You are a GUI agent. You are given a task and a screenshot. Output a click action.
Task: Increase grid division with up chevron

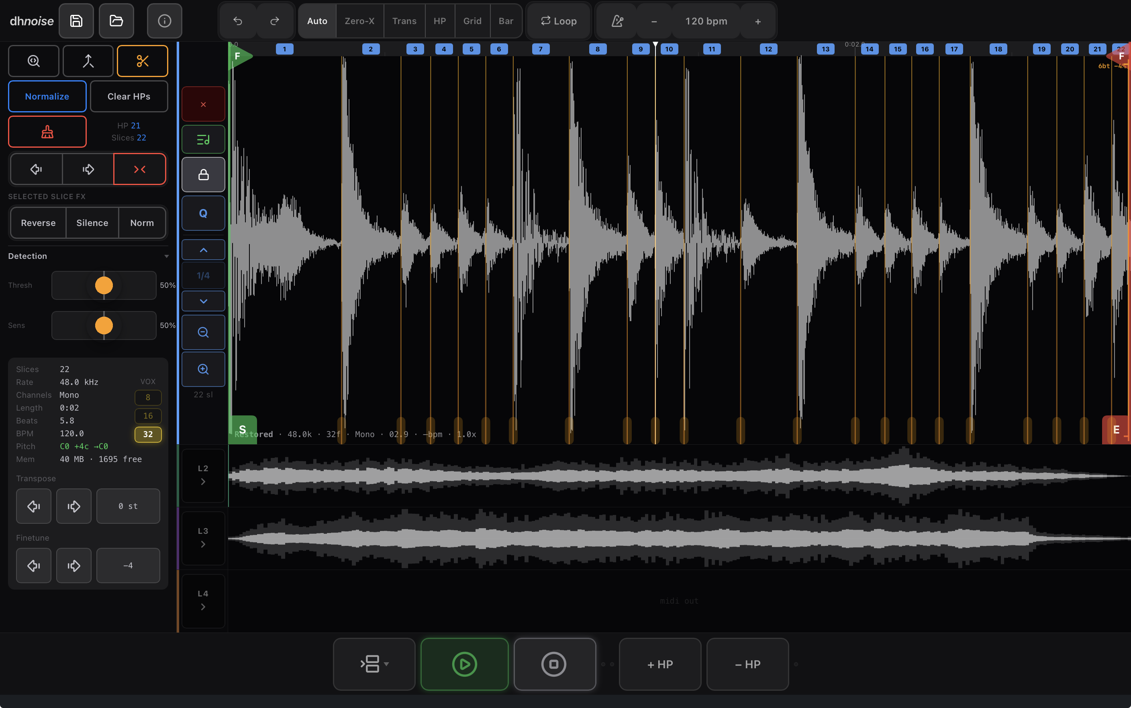pos(203,250)
